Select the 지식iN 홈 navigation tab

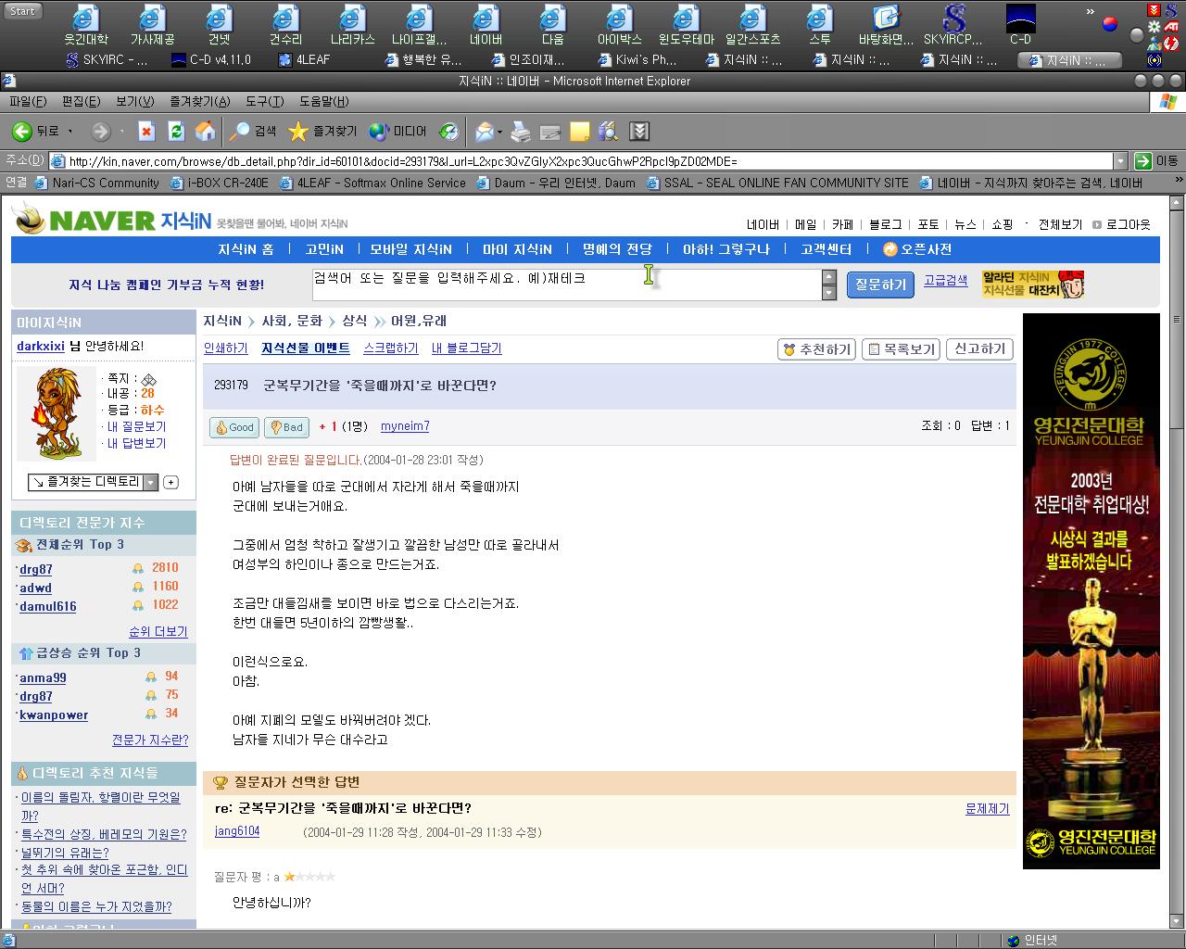click(246, 249)
